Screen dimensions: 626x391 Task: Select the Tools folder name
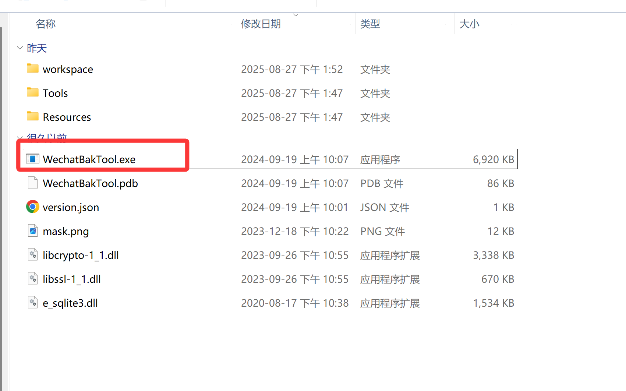click(x=55, y=93)
